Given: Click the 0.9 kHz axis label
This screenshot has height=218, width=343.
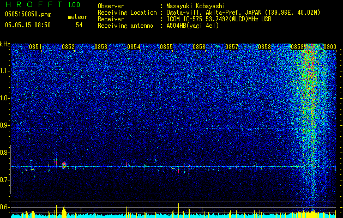Looking at the screenshot, I should tap(5, 125).
